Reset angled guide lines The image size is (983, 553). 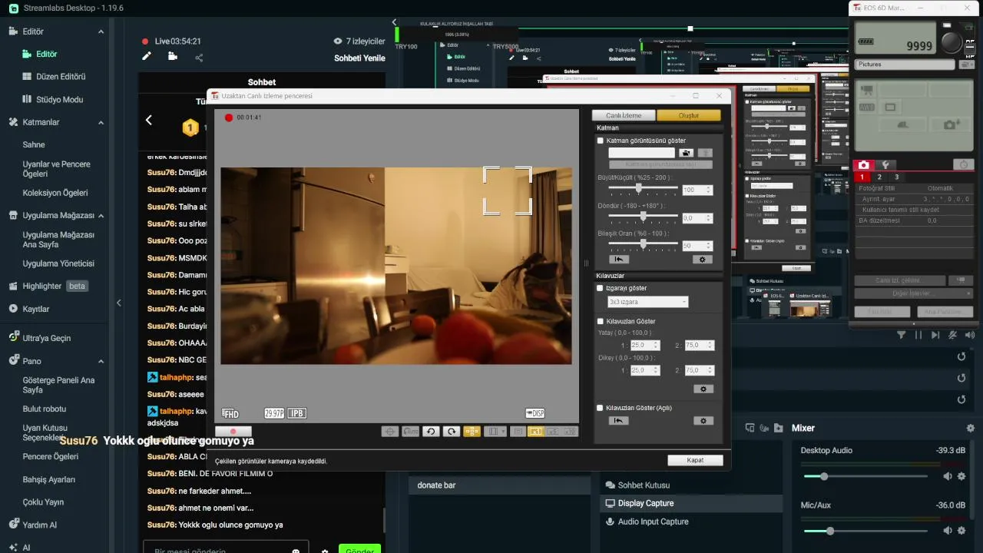click(x=618, y=421)
